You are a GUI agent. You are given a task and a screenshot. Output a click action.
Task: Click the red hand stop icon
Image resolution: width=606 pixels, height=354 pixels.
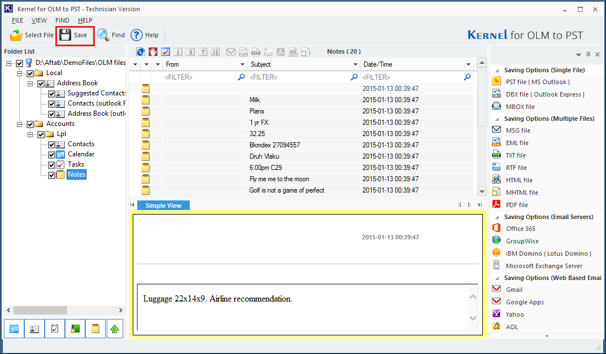(x=153, y=52)
